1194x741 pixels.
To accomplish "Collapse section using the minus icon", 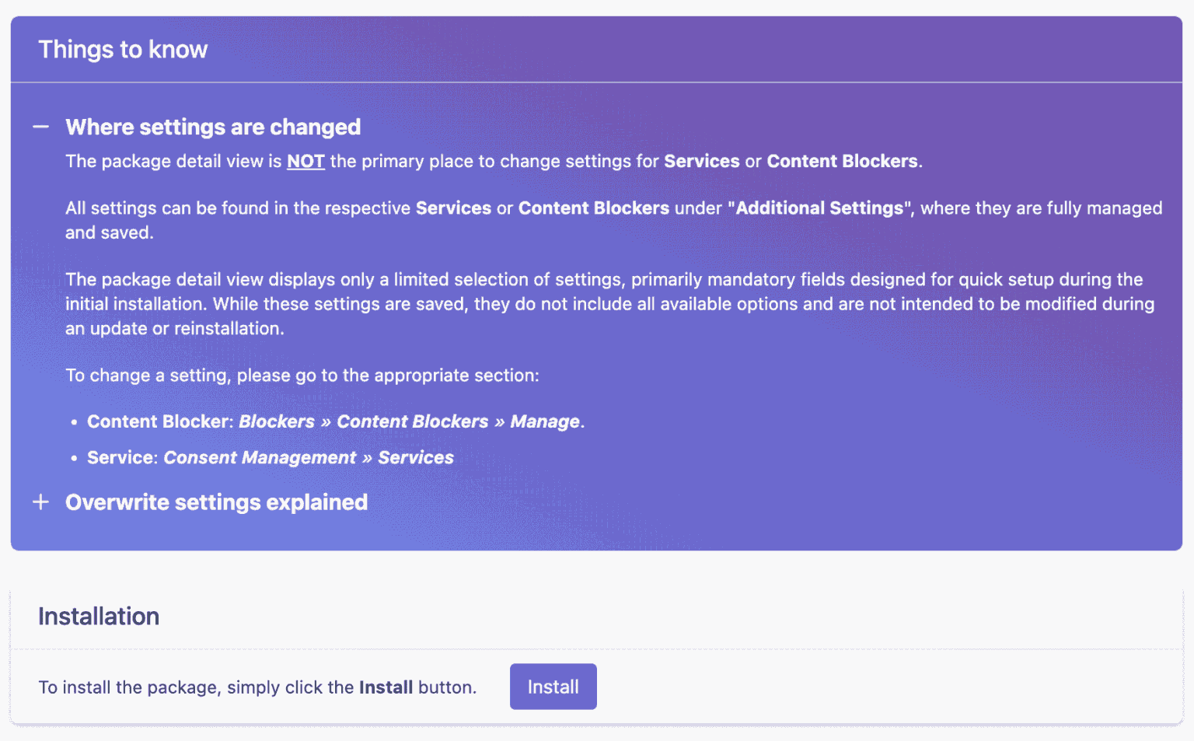I will [x=41, y=127].
